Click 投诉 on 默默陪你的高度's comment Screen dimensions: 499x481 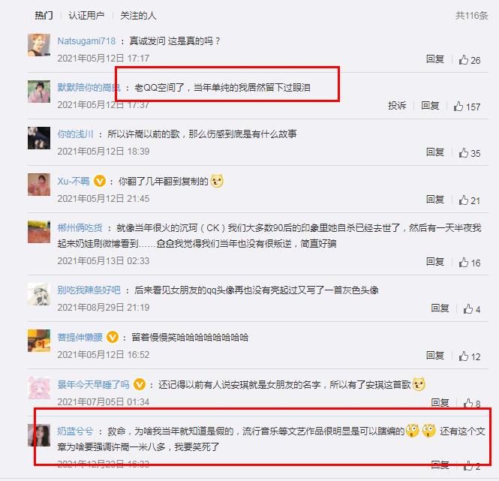(397, 105)
